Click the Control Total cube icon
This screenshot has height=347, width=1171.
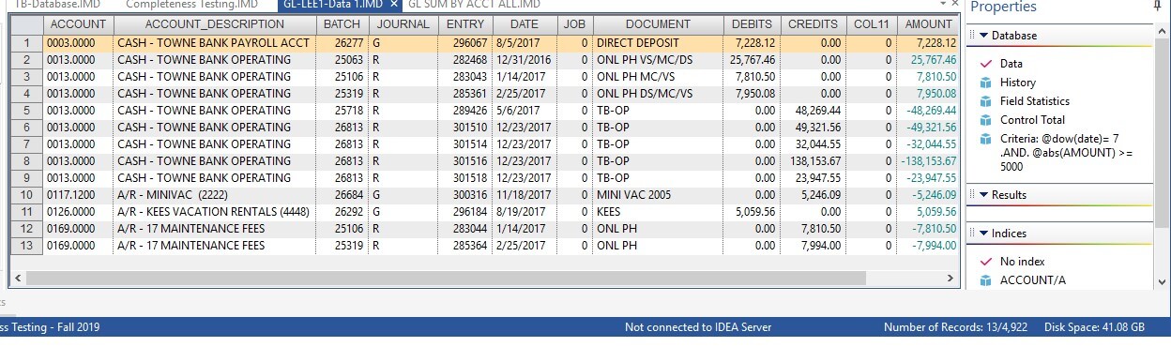tap(985, 120)
